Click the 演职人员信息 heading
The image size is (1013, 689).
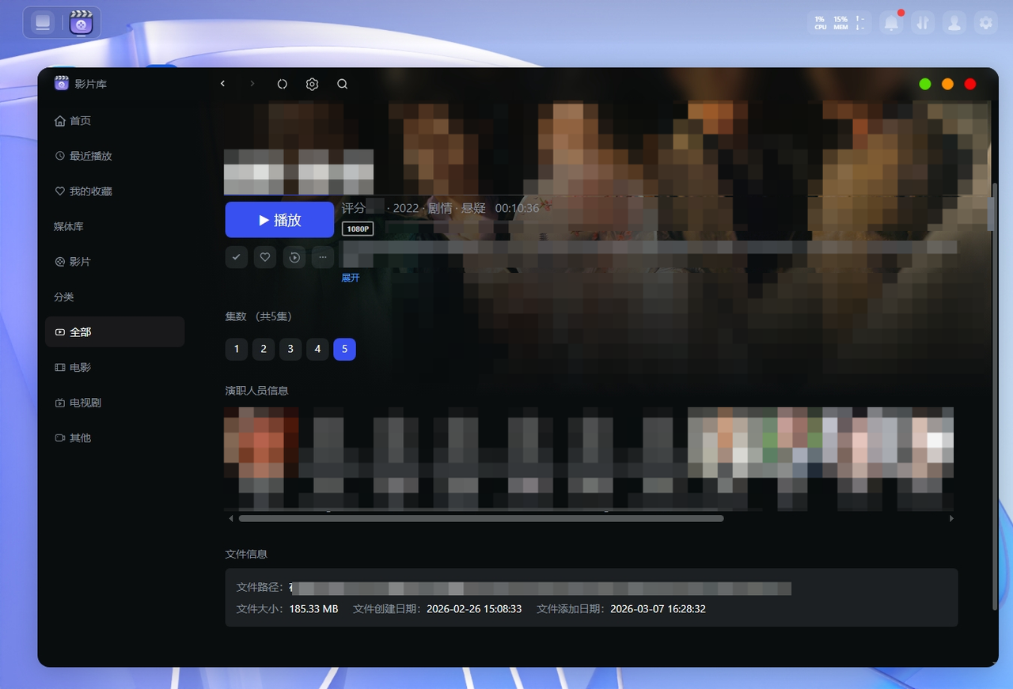click(x=256, y=391)
